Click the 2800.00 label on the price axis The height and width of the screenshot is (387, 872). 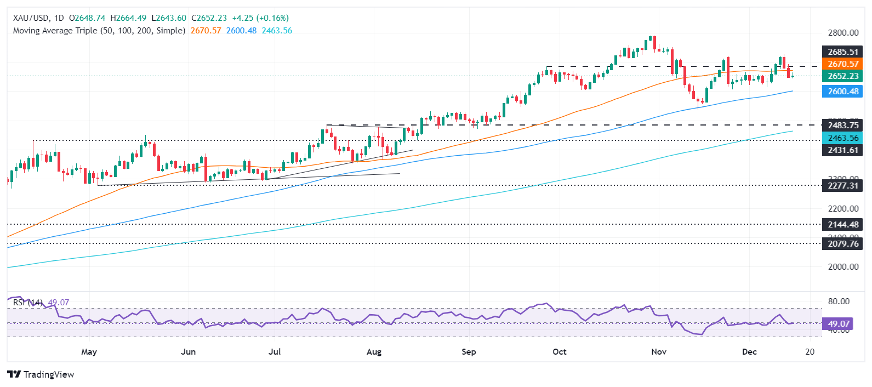[x=842, y=33]
